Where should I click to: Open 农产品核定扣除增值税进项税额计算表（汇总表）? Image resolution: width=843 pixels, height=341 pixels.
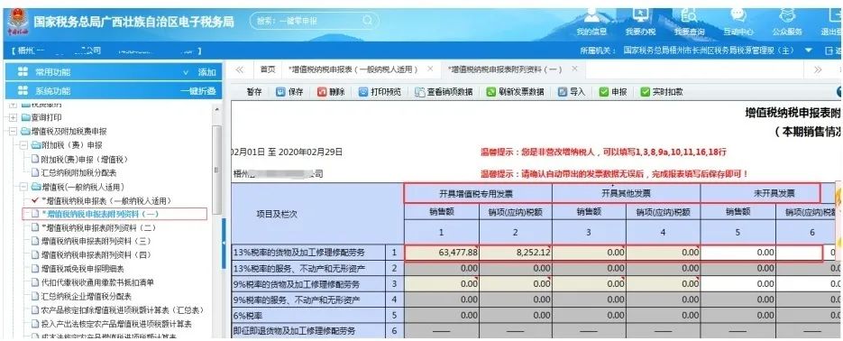point(122,309)
